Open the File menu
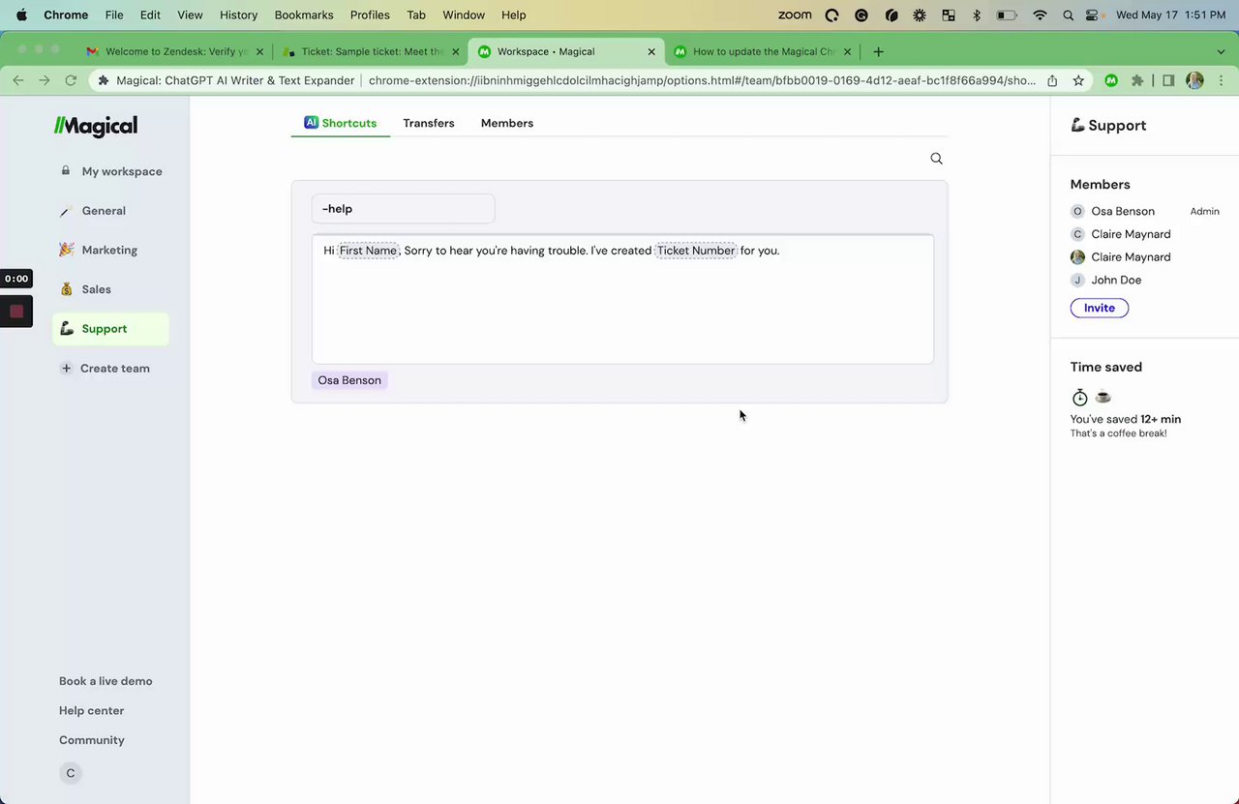 [114, 15]
